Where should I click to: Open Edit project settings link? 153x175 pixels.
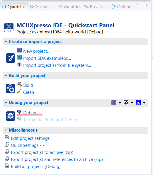[x=30, y=138]
